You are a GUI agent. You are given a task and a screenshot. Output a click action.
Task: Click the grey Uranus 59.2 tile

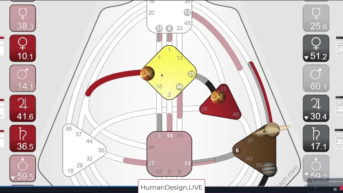point(316,168)
